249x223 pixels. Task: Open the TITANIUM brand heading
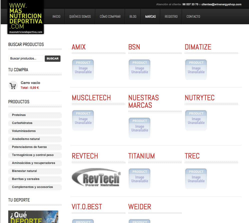[141, 156]
